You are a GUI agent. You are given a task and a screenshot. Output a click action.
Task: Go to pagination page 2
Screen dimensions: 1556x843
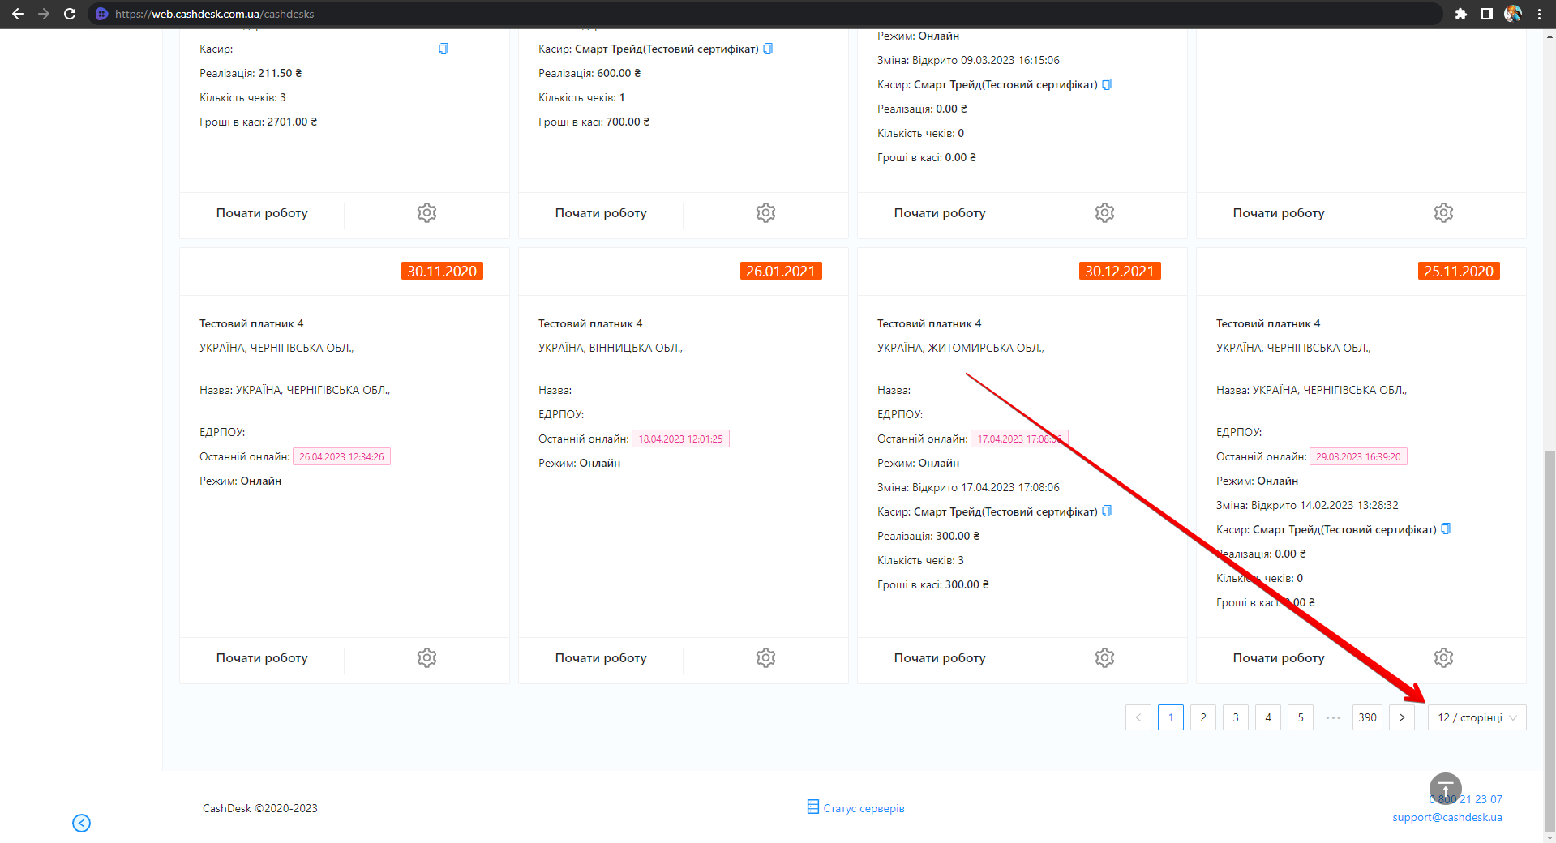(1203, 717)
